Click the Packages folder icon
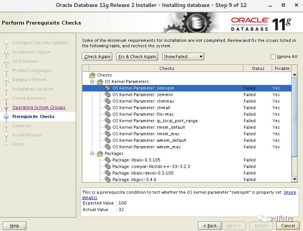The width and height of the screenshot is (303, 231). (x=100, y=154)
